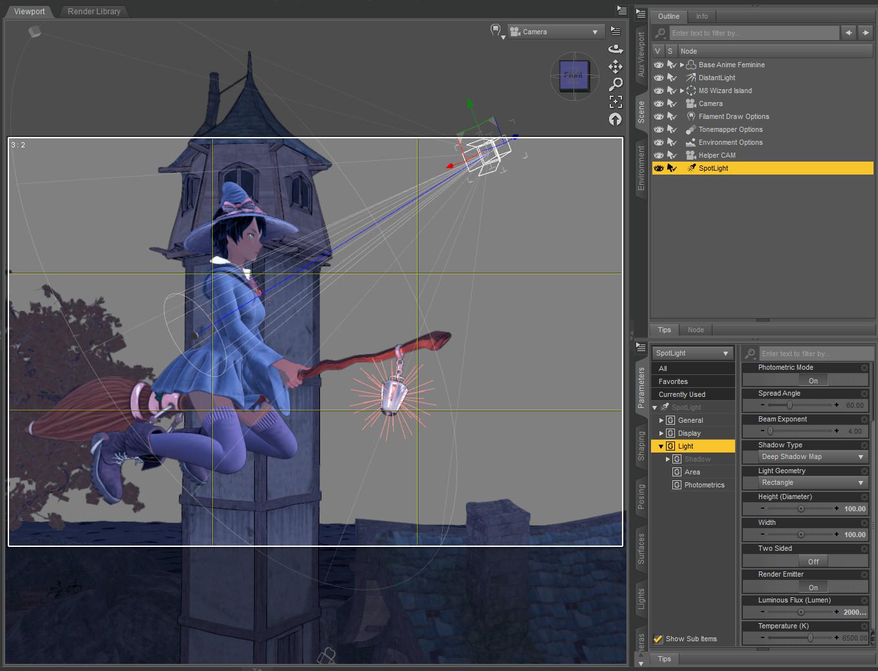The height and width of the screenshot is (671, 878).
Task: Hide the Base Anime Feminine node
Action: [x=658, y=65]
